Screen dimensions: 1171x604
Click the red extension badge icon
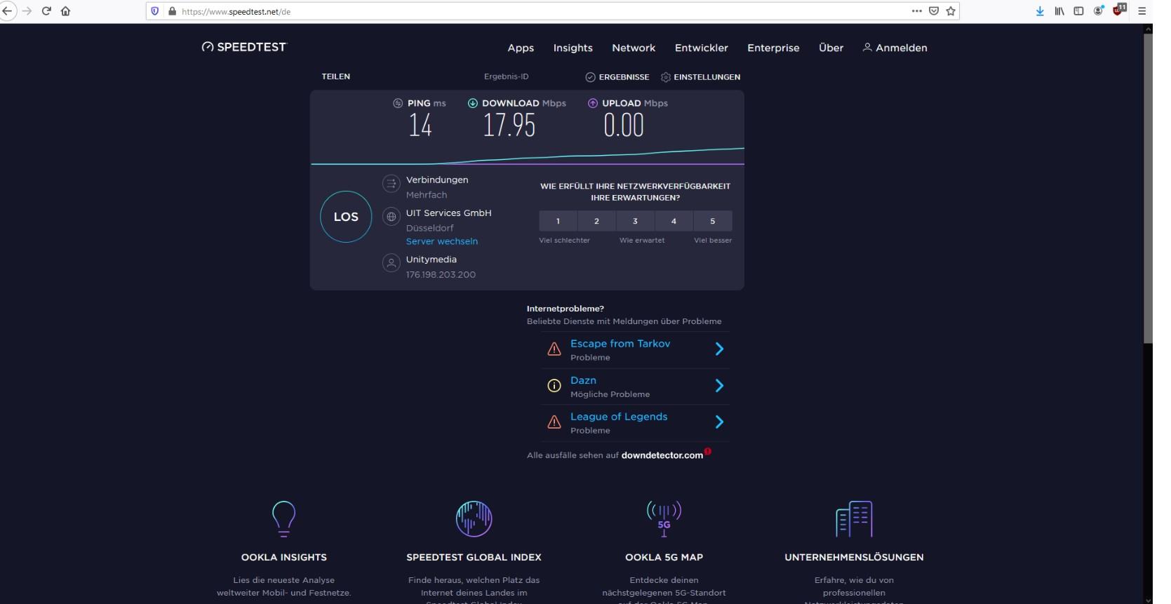pyautogui.click(x=1119, y=10)
